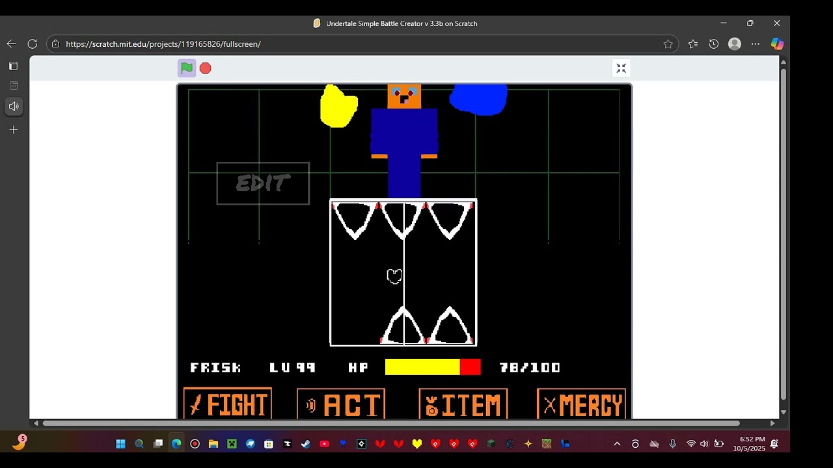Switch to Microsoft Edge in the taskbar
Image resolution: width=833 pixels, height=468 pixels.
click(176, 444)
